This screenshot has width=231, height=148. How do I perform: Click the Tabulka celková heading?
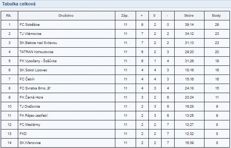pyautogui.click(x=19, y=4)
